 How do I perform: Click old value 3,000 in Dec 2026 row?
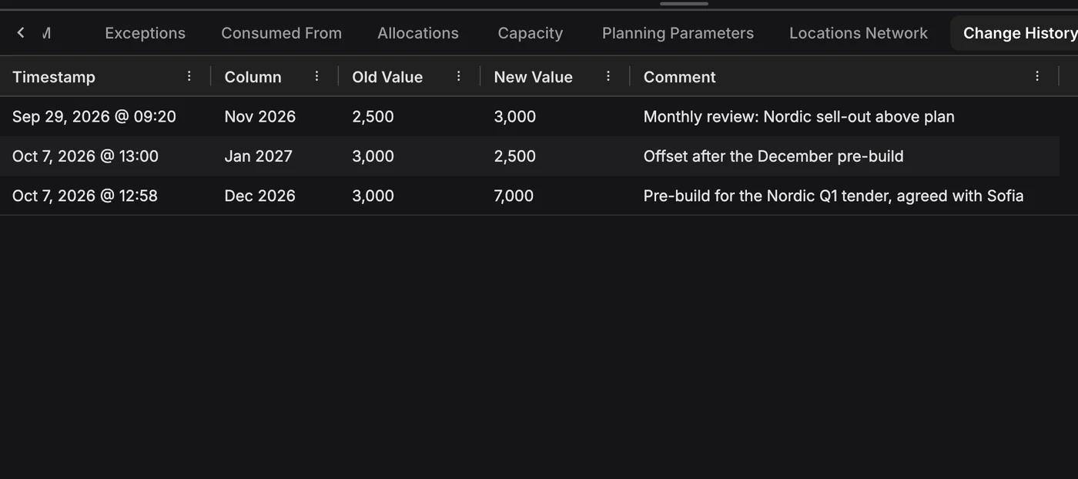(373, 196)
